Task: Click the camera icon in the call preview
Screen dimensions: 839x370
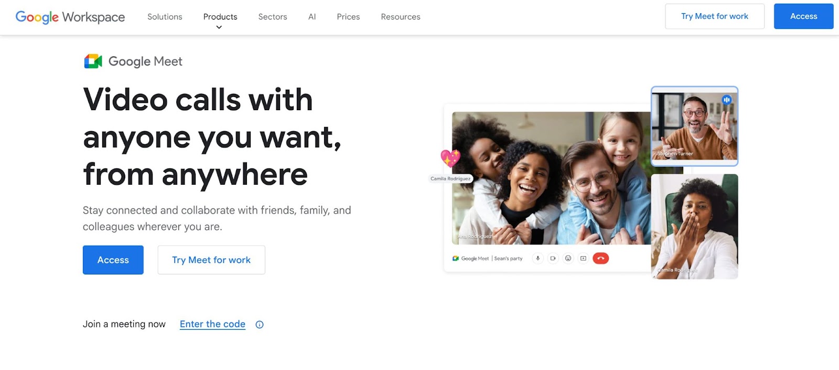Action: click(x=553, y=258)
